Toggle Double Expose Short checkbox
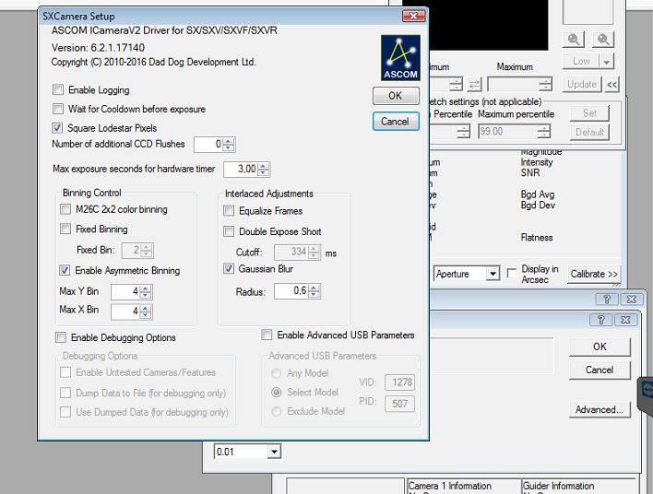 229,231
